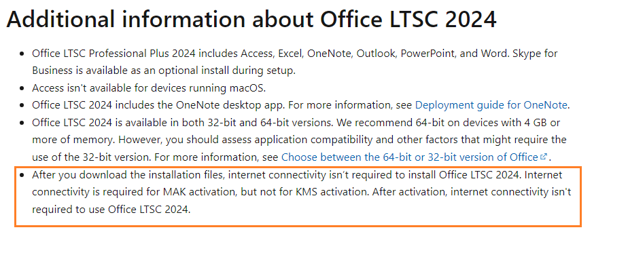Click the sentence about Skype for Business optional install
628x272 pixels.
[x=295, y=62]
